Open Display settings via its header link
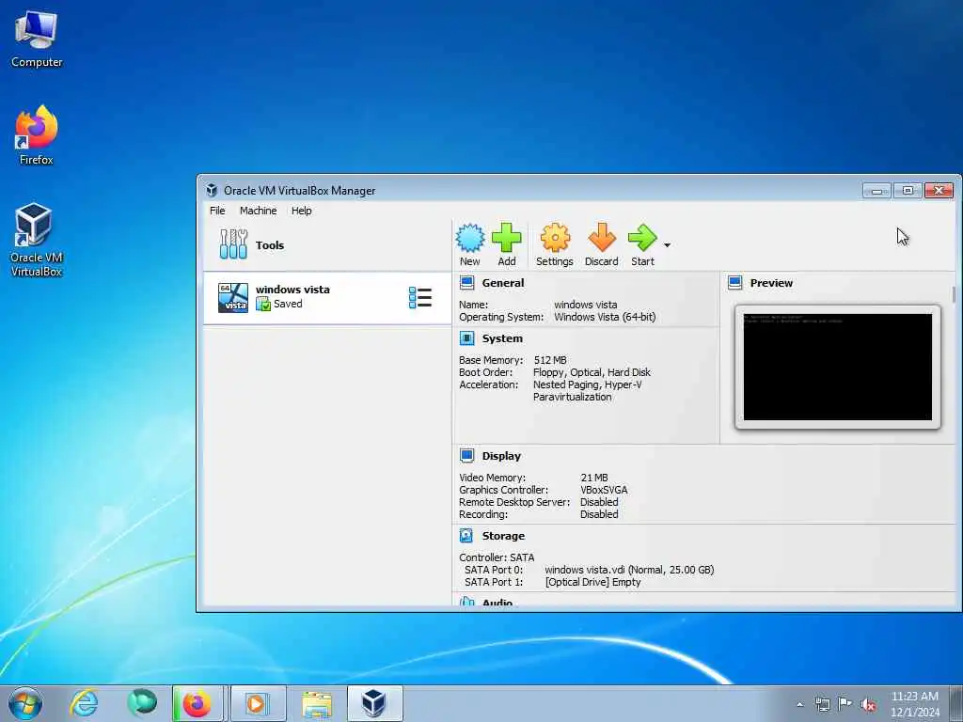The height and width of the screenshot is (722, 963). click(x=501, y=456)
